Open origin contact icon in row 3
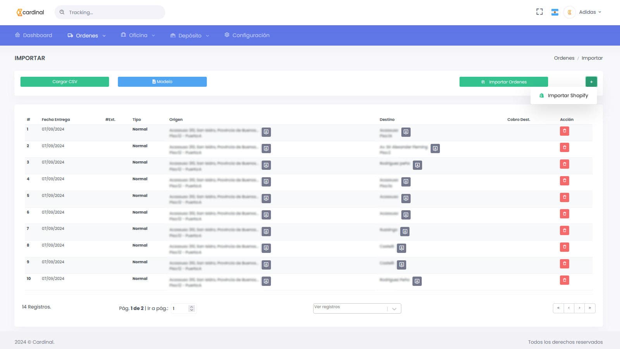 [266, 165]
